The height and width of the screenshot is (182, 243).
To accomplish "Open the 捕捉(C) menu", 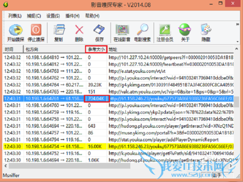I will pyautogui.click(x=34, y=16).
